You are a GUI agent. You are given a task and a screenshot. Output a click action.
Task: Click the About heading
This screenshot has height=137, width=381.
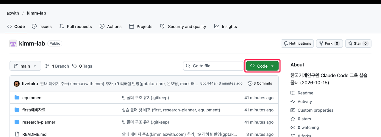(x=297, y=65)
